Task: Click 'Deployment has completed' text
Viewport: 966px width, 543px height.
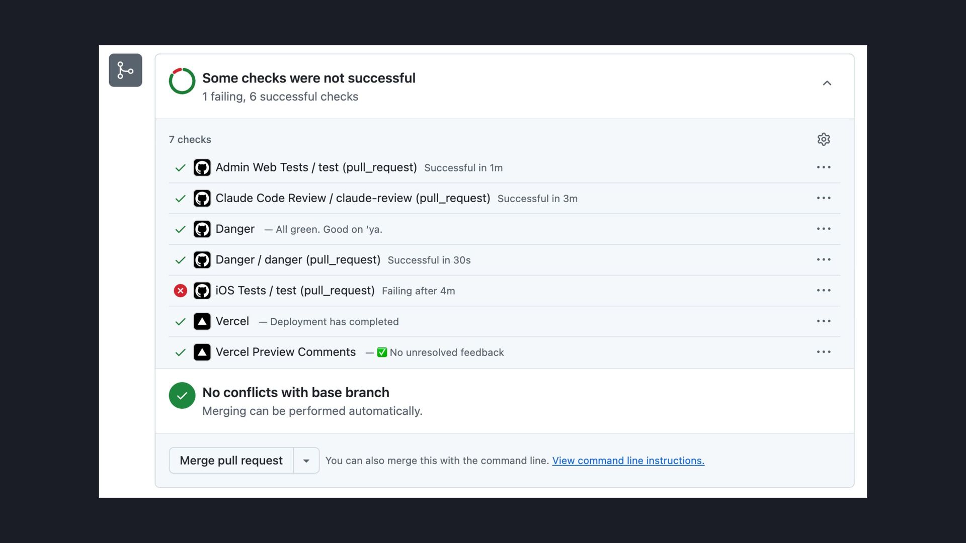Action: click(334, 322)
